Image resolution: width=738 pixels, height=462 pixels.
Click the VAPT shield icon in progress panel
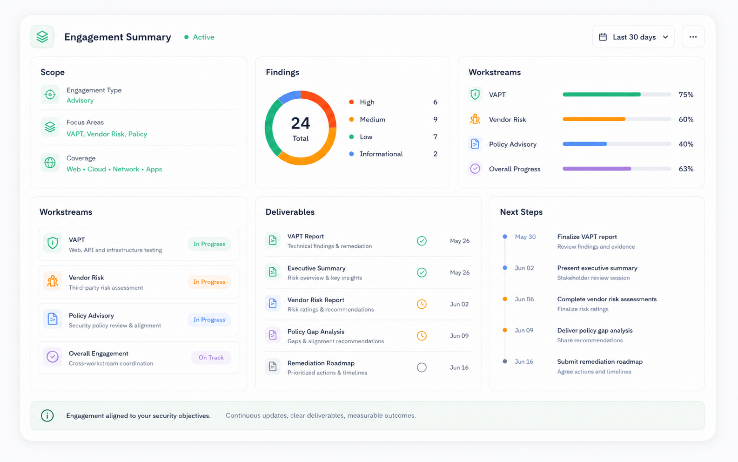(475, 95)
